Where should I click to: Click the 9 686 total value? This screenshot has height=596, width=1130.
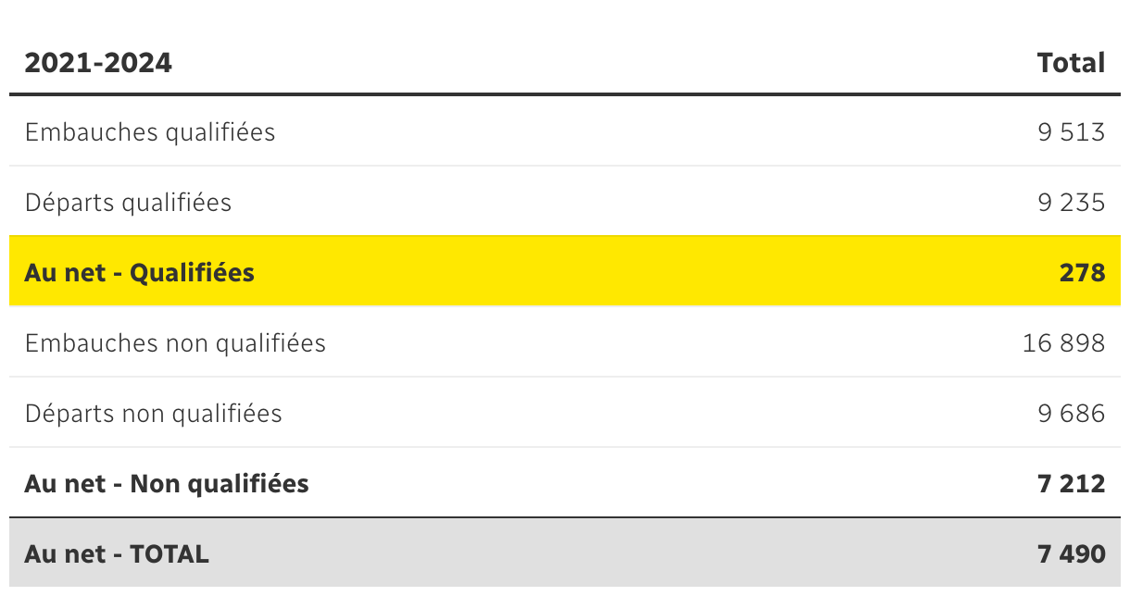[1071, 413]
